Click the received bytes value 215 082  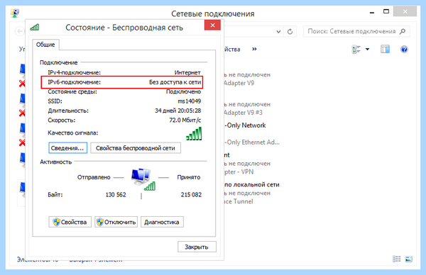pos(191,195)
